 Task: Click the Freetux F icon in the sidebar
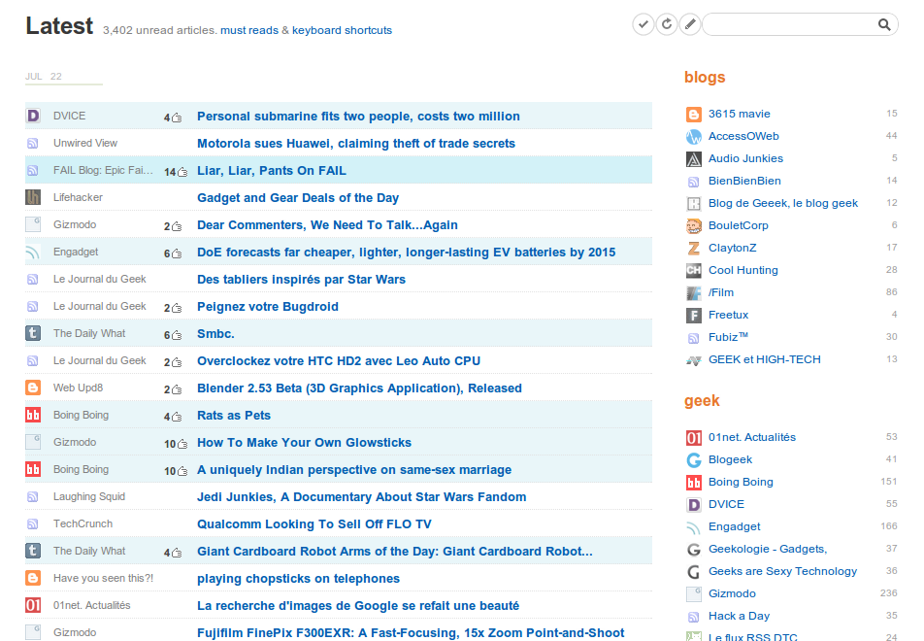pyautogui.click(x=694, y=316)
